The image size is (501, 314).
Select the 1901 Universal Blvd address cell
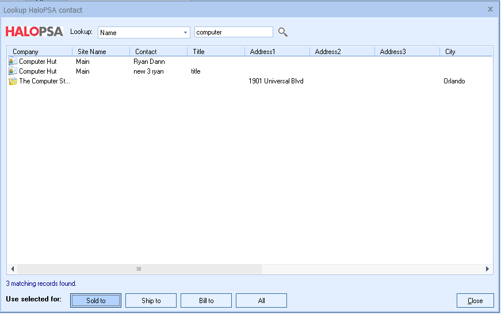tap(276, 81)
